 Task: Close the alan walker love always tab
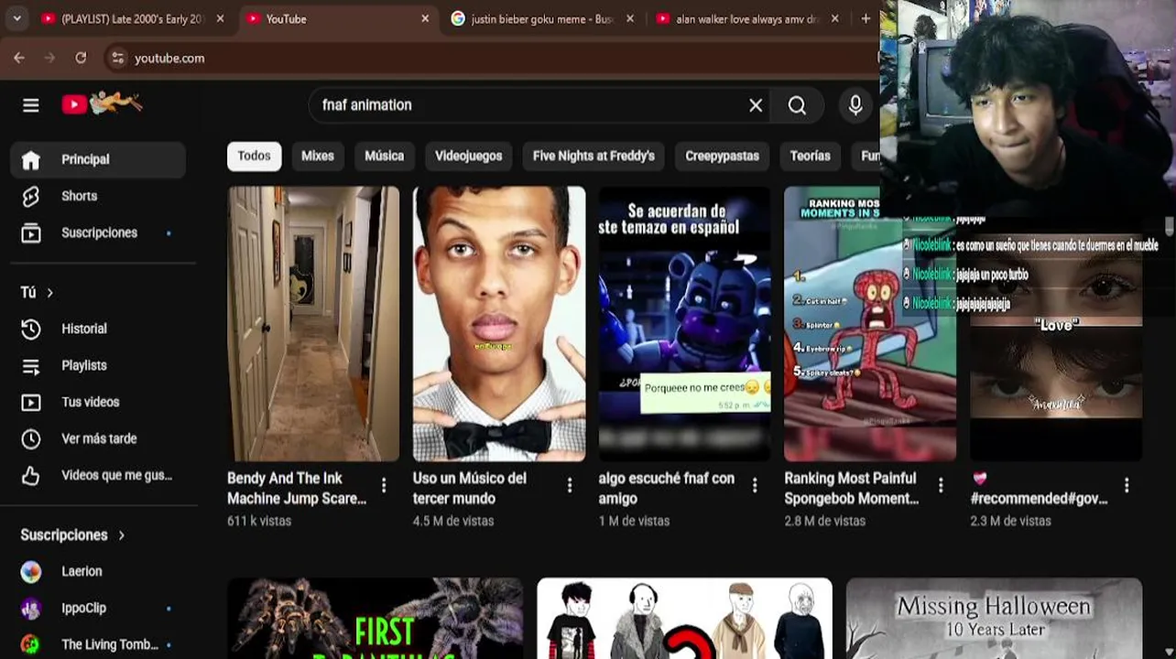834,18
